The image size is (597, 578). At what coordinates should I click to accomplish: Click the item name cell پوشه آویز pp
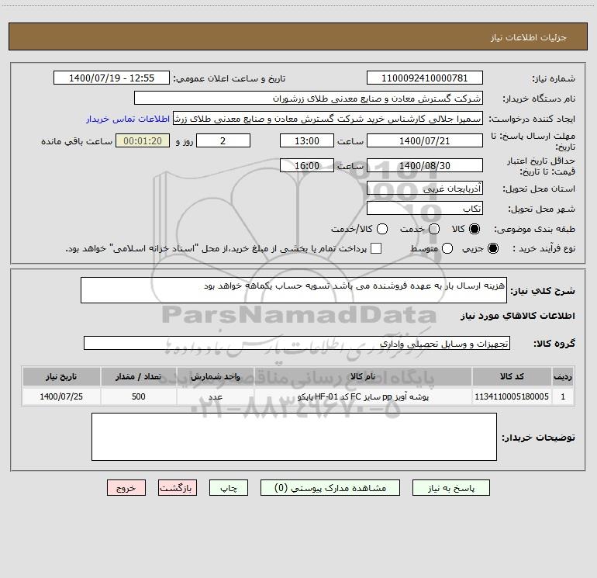pos(363,396)
